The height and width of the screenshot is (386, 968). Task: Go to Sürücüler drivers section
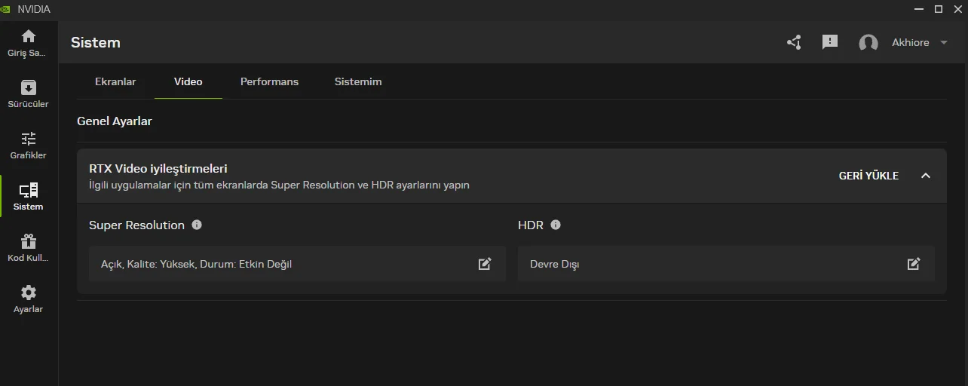coord(29,87)
